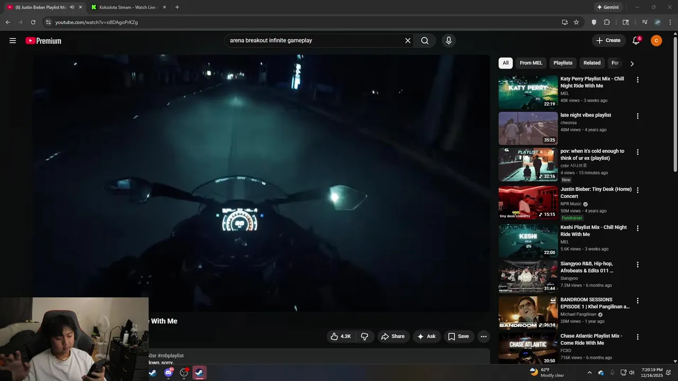Dislike the video with thumbs down
This screenshot has width=678, height=381.
click(x=364, y=337)
